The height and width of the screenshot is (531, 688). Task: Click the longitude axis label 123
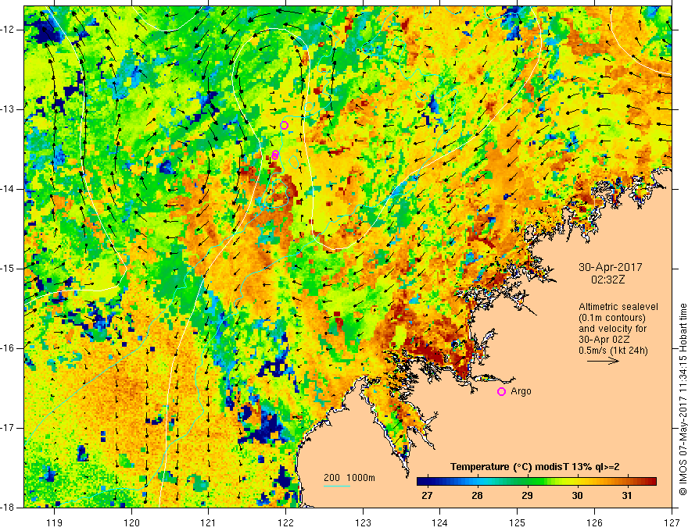click(363, 522)
